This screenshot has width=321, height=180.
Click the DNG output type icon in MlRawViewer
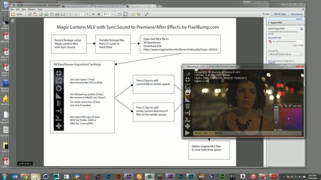click(188, 119)
